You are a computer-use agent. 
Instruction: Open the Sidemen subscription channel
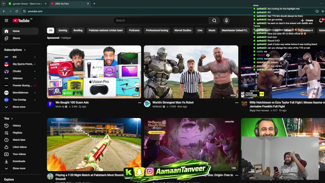click(x=20, y=78)
